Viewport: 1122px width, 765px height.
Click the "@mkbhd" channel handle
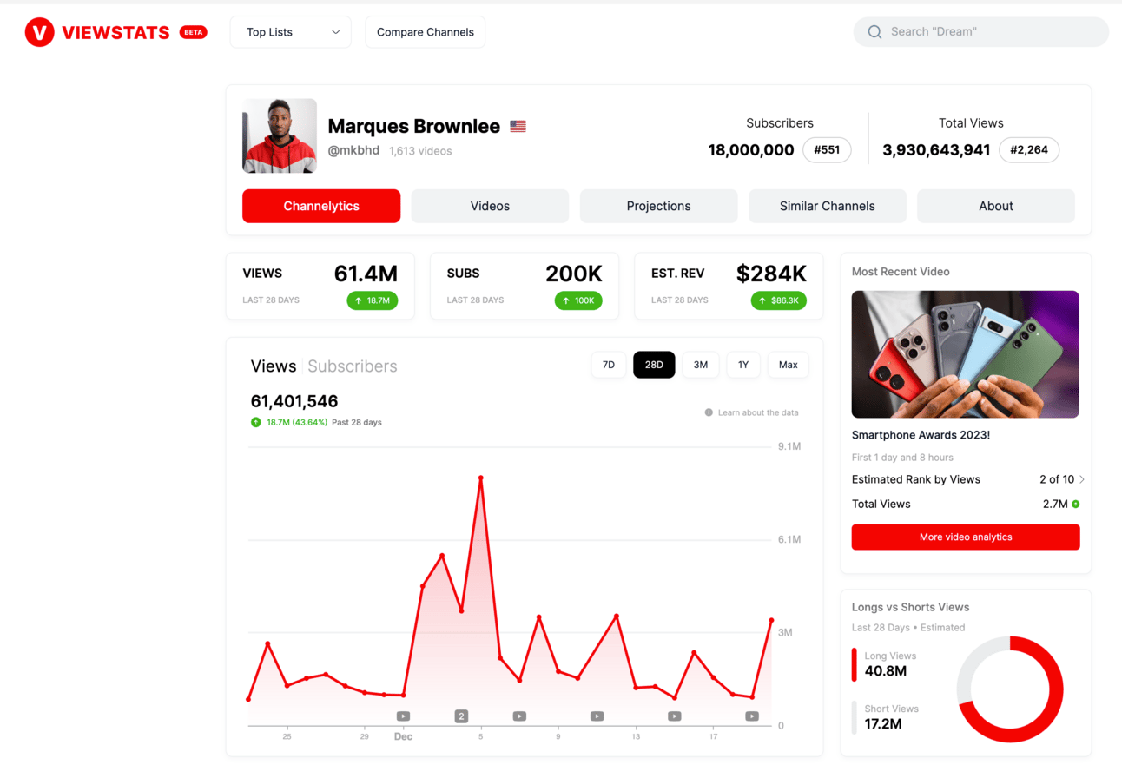coord(353,150)
